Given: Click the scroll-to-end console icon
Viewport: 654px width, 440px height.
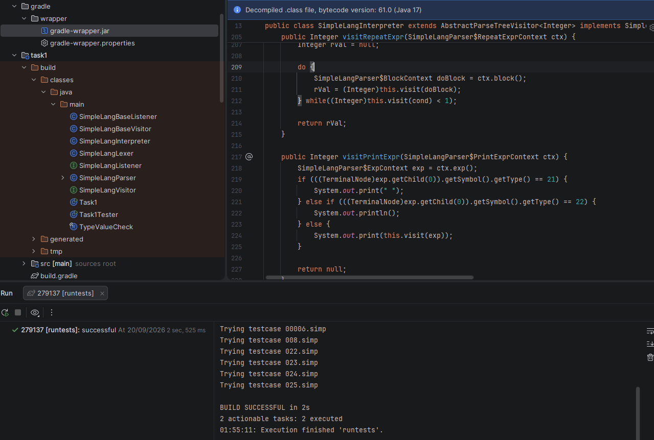Looking at the screenshot, I should (650, 344).
